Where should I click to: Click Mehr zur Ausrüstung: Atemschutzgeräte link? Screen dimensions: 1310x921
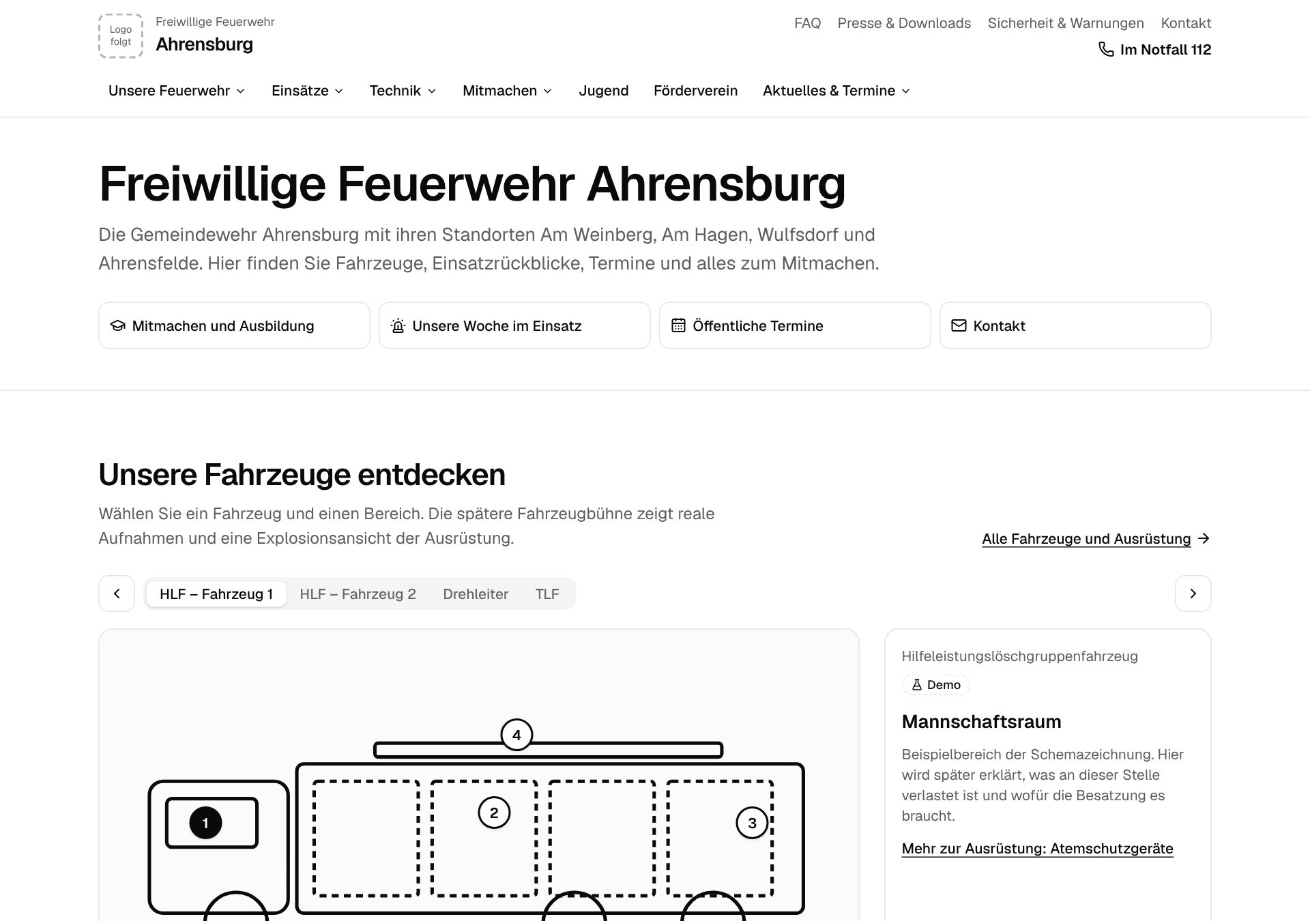pos(1037,849)
